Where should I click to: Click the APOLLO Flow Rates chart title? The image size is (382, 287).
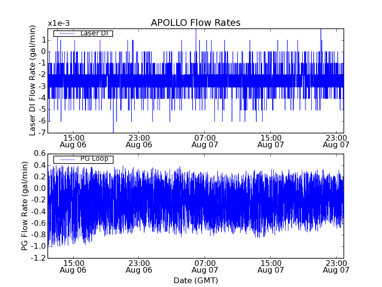click(195, 23)
